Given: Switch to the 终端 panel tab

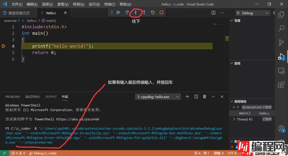Looking at the screenshot, I should pos(65,97).
